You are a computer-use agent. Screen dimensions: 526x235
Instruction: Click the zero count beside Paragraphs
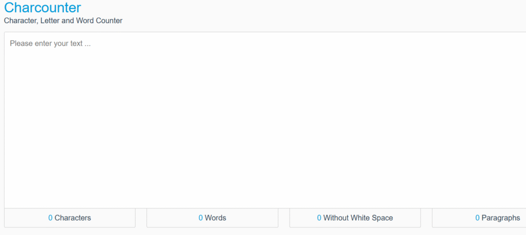477,218
